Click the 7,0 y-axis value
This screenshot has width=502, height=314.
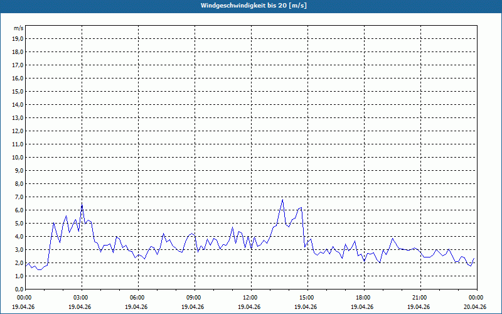pos(19,197)
